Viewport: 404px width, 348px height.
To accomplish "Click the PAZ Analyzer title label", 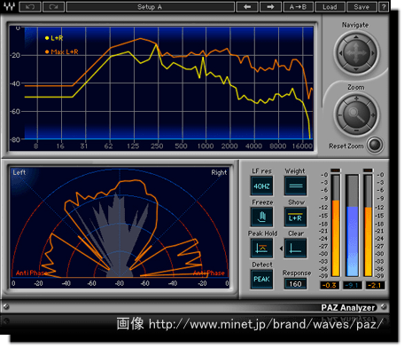I will (348, 308).
